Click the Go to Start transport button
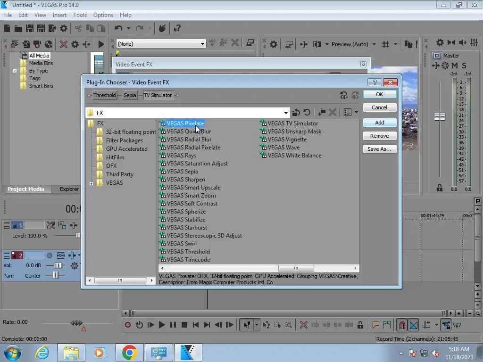The height and width of the screenshot is (362, 483). coord(196,325)
